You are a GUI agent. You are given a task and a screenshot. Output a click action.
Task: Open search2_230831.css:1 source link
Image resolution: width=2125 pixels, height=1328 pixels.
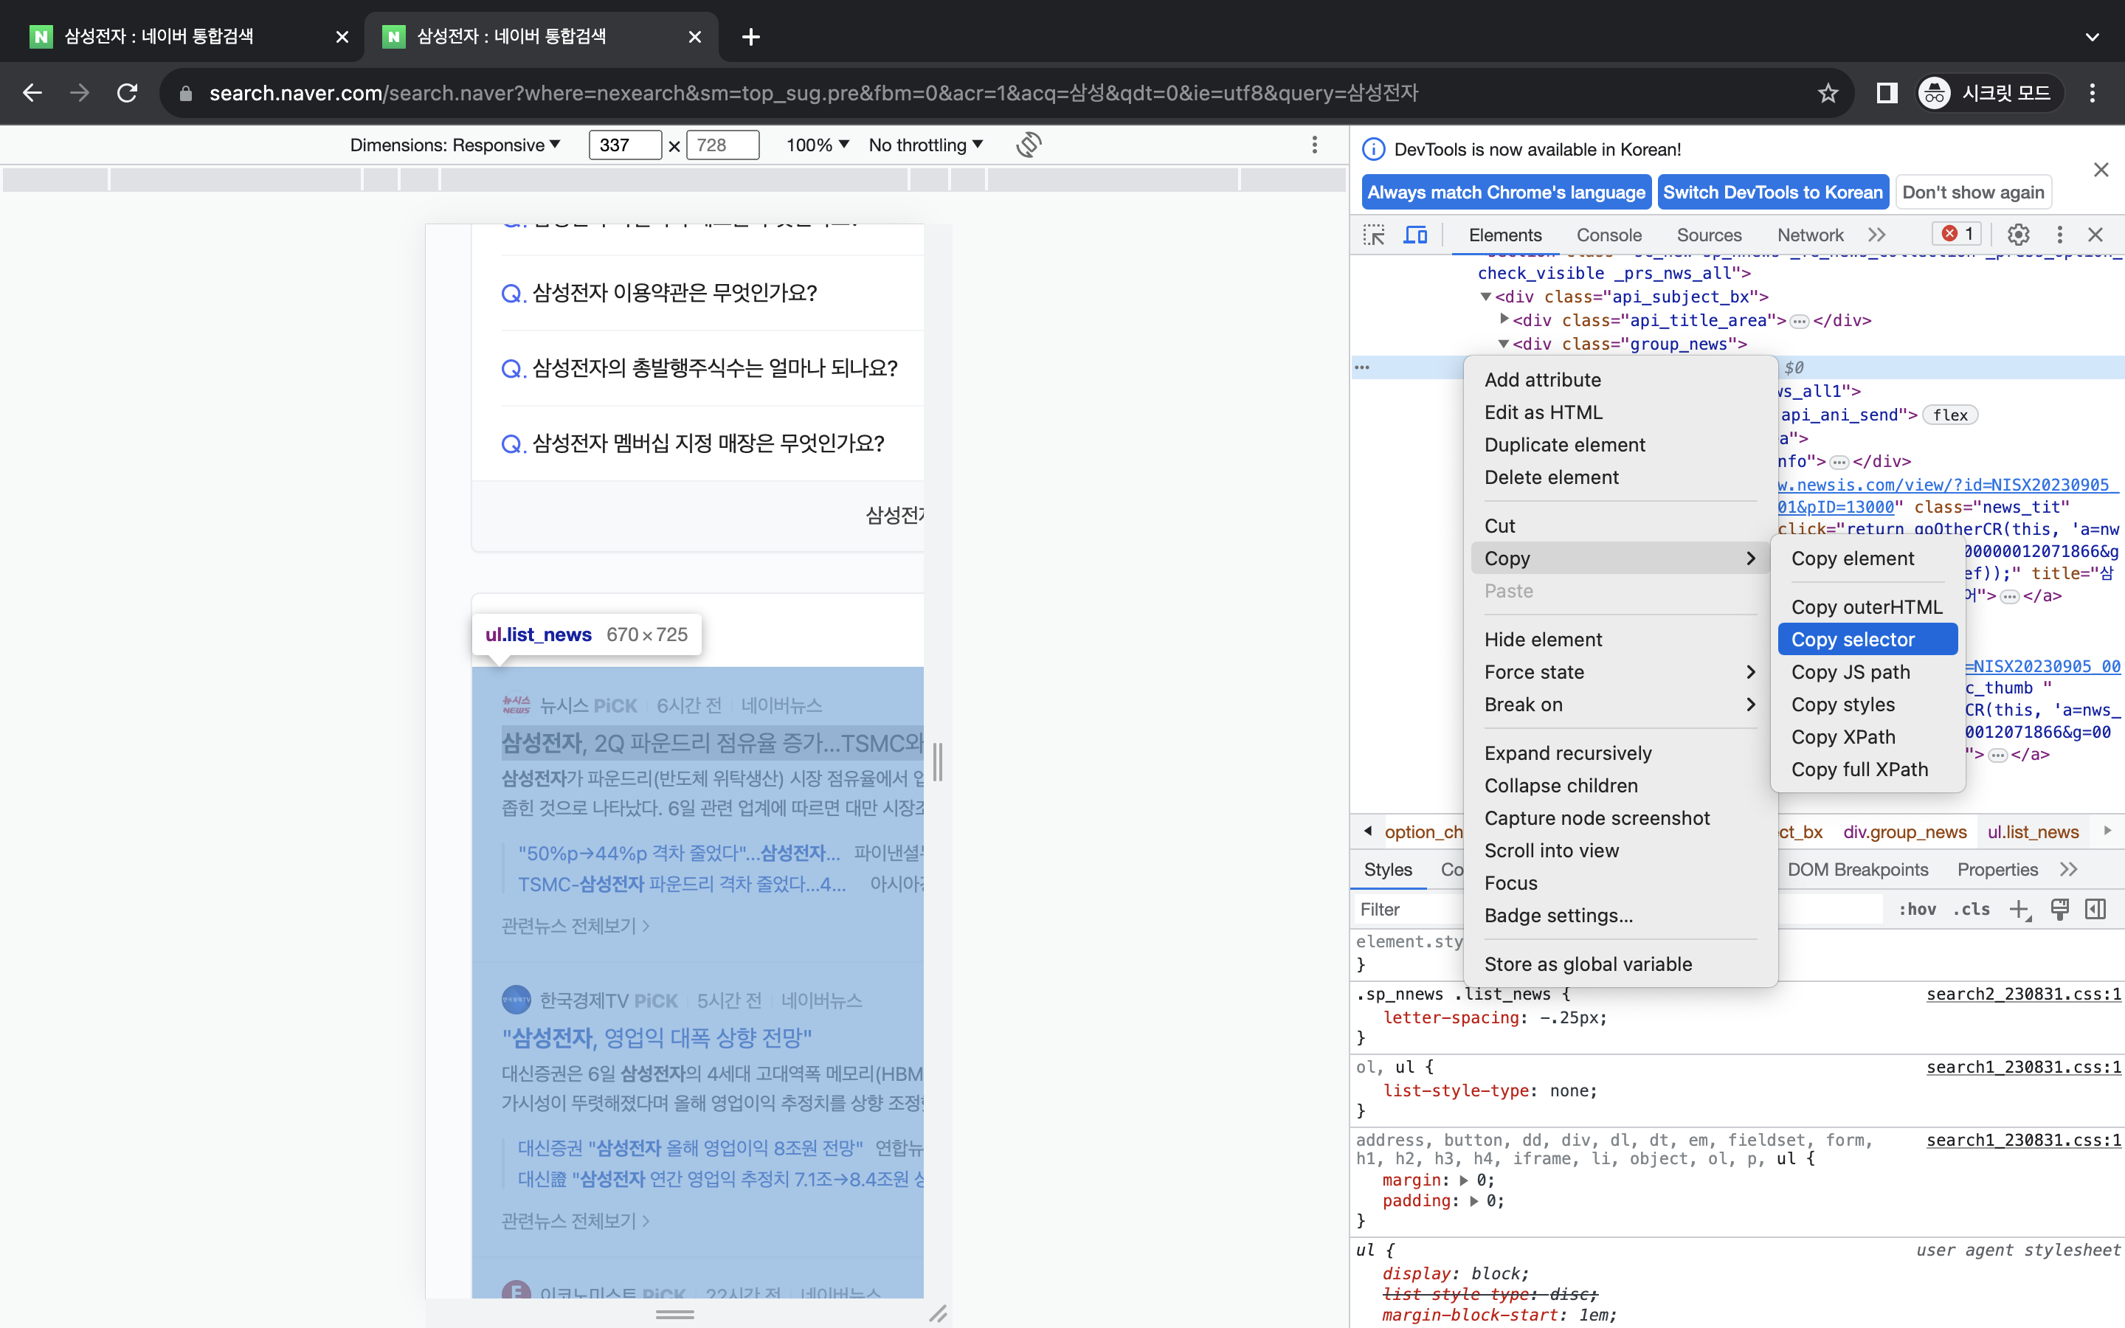pyautogui.click(x=2023, y=993)
